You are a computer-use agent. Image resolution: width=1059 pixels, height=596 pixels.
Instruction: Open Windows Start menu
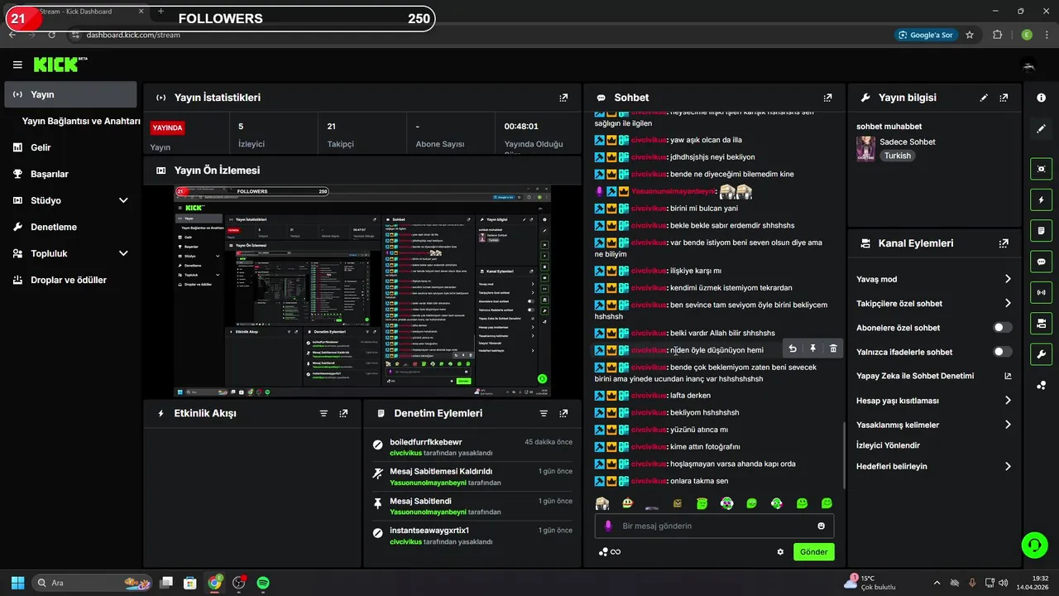pos(17,583)
